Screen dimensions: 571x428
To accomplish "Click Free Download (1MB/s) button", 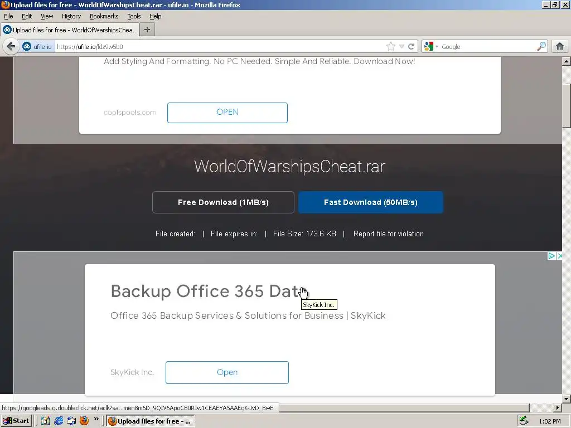I will pos(223,202).
